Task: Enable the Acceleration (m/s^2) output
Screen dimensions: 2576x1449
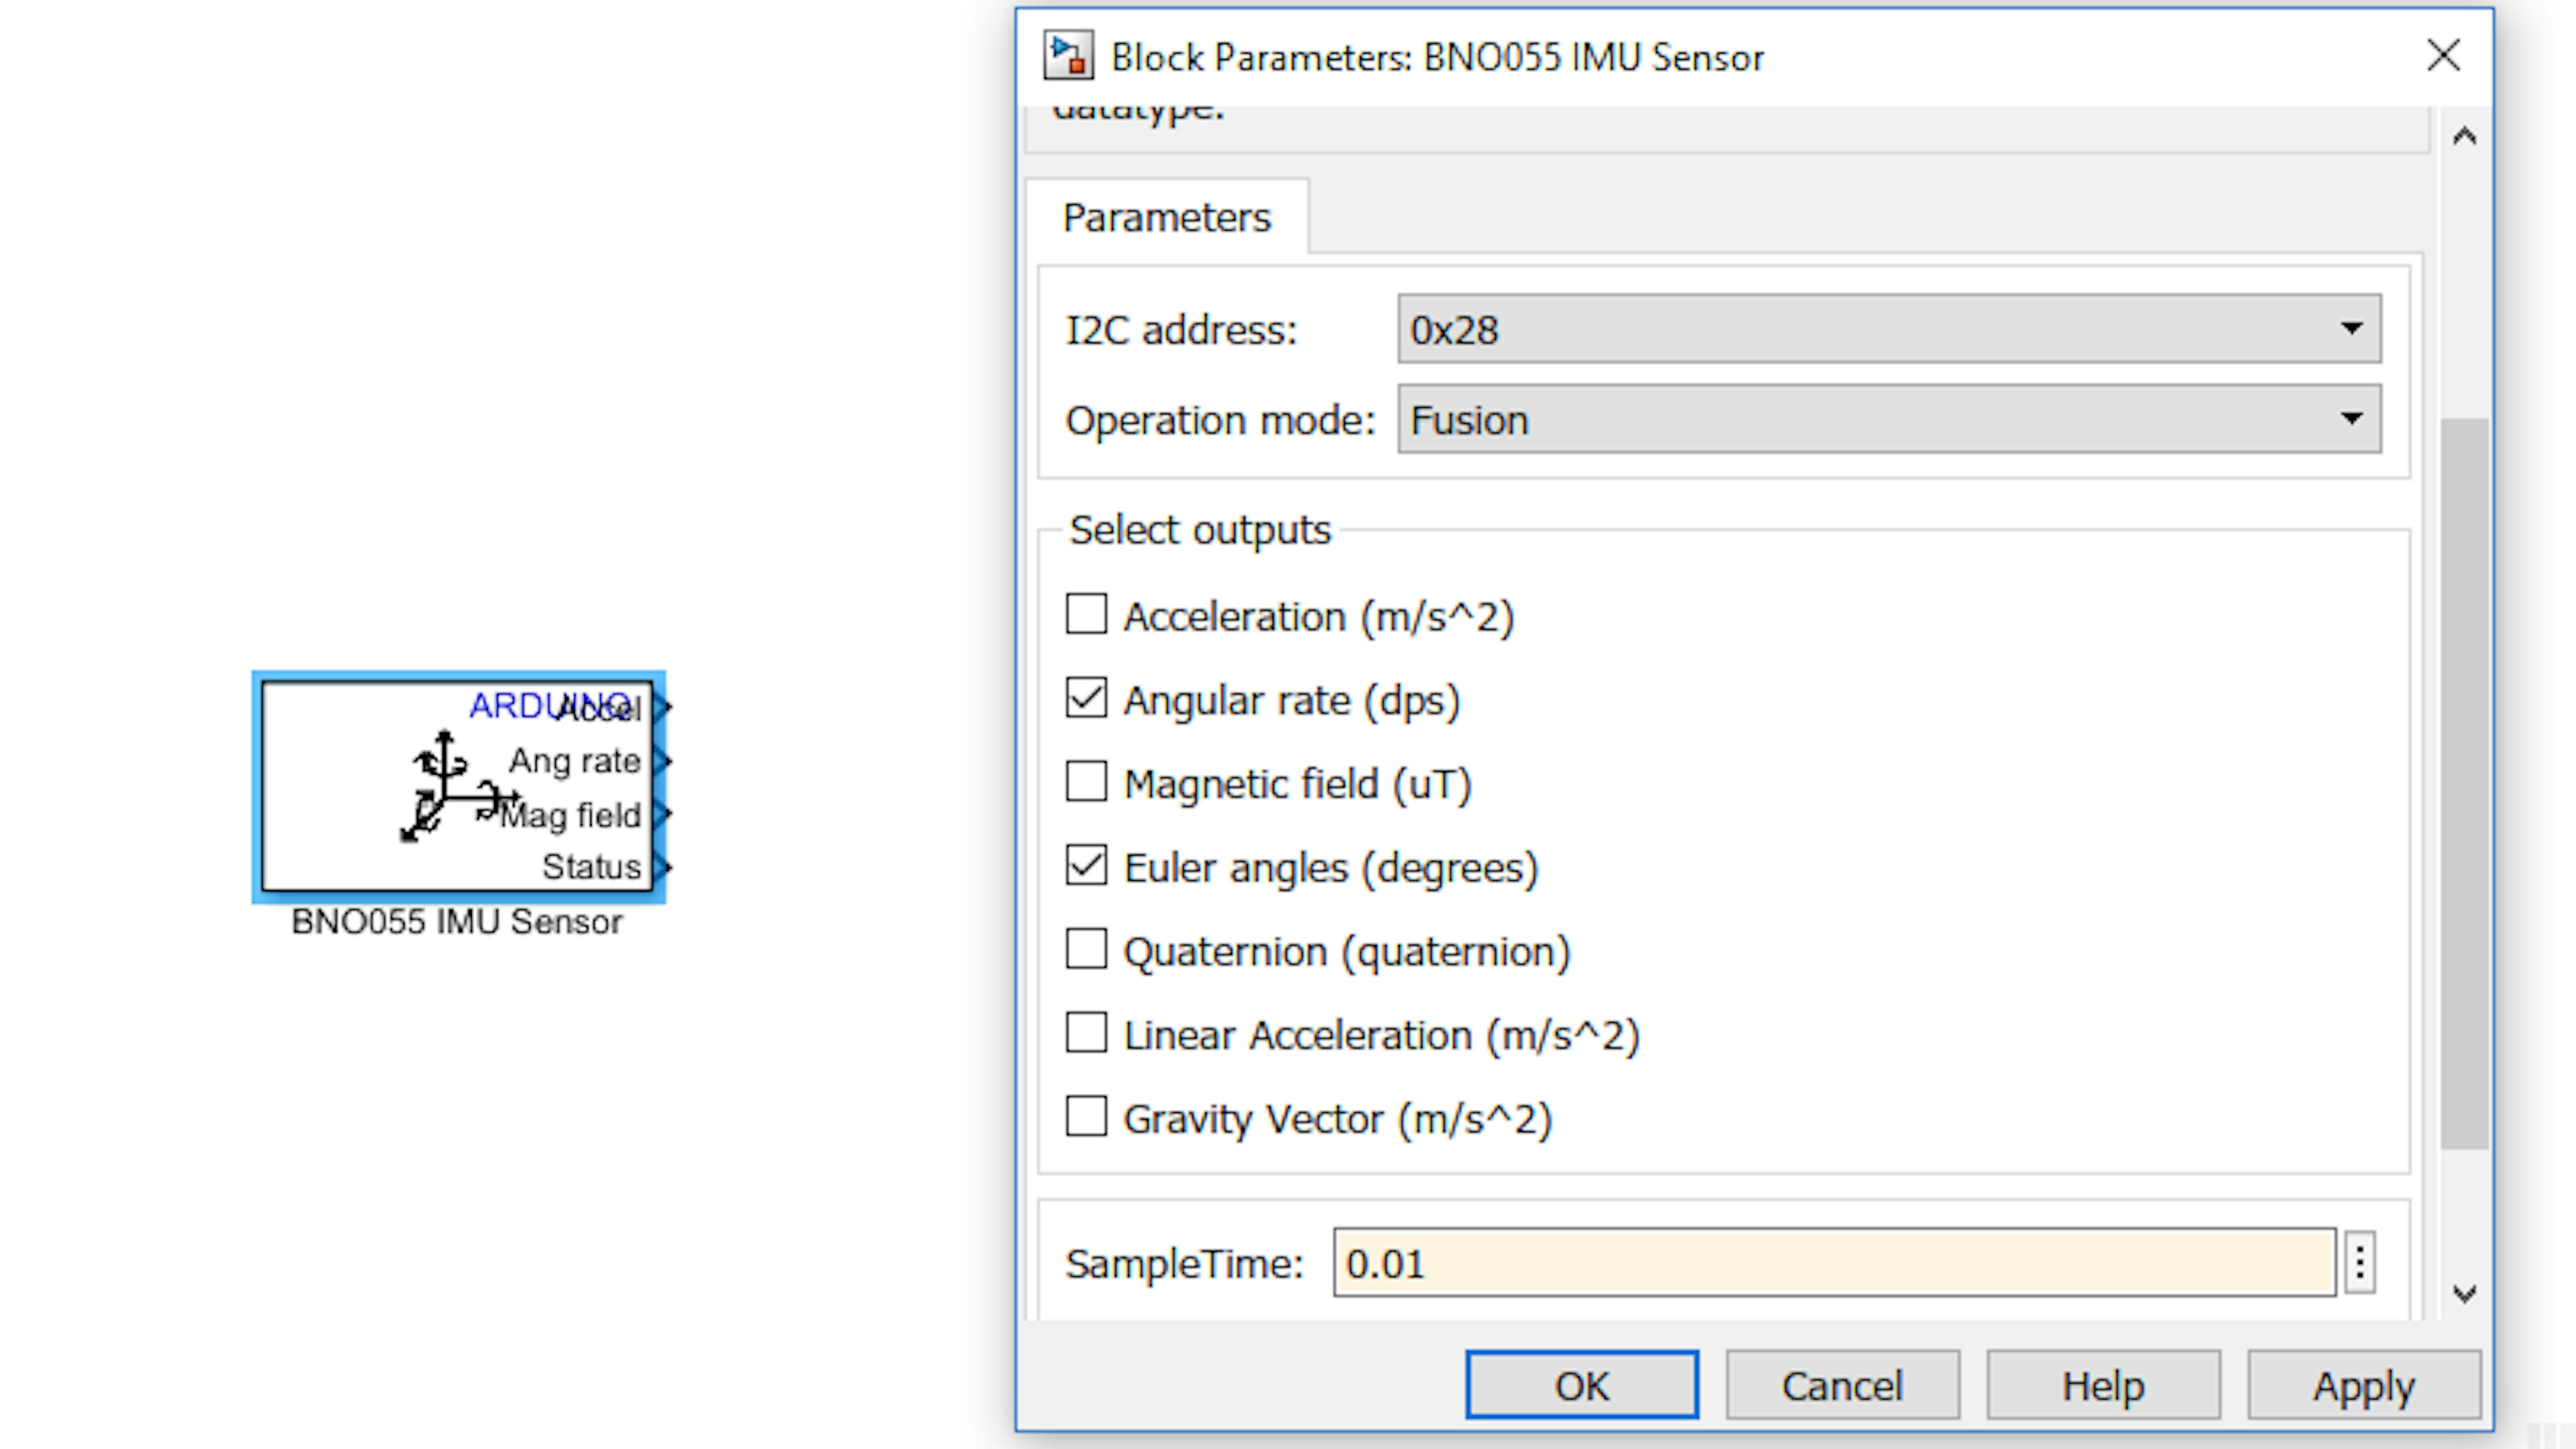Action: pyautogui.click(x=1086, y=614)
